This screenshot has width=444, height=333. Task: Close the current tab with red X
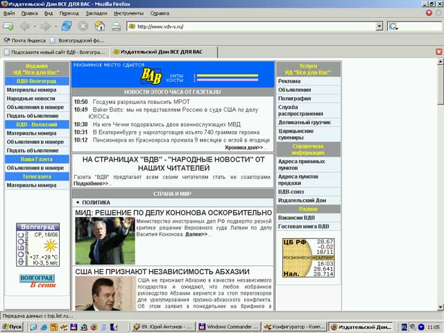point(438,51)
